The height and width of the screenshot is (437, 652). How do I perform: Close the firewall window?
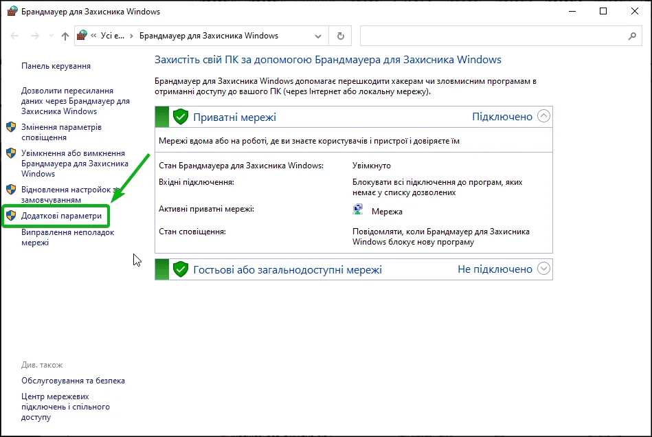tap(635, 11)
